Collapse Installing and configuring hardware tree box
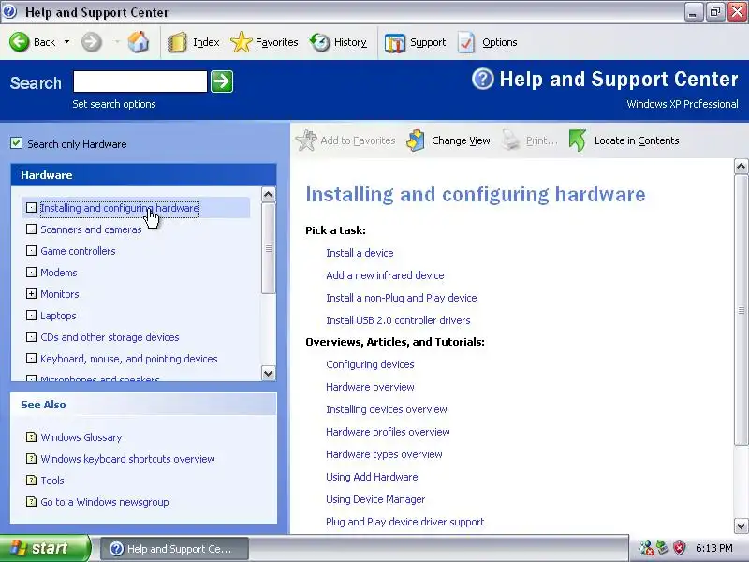The height and width of the screenshot is (562, 749). [x=31, y=208]
